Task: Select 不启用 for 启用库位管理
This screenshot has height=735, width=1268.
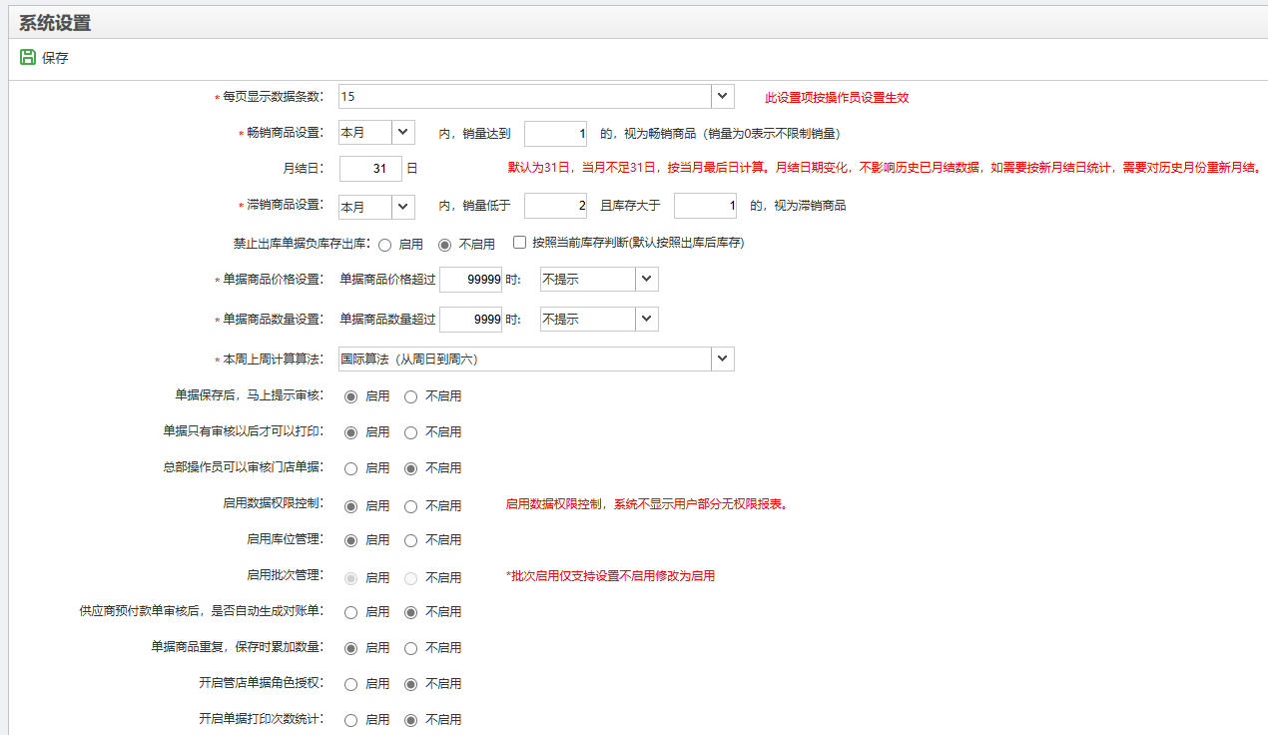Action: coord(410,540)
